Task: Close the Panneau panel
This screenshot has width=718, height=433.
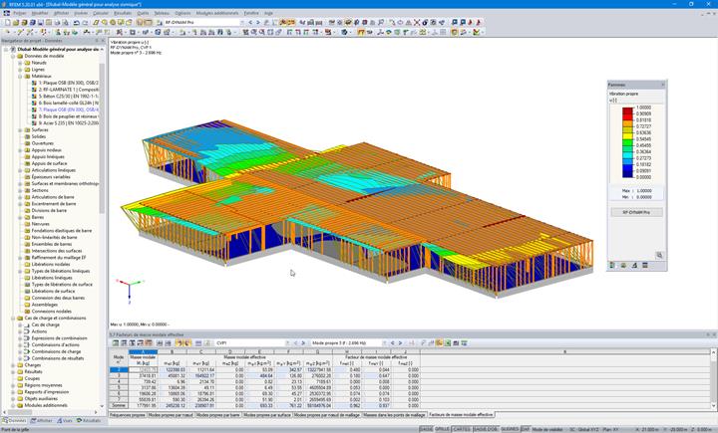Action: (x=662, y=85)
